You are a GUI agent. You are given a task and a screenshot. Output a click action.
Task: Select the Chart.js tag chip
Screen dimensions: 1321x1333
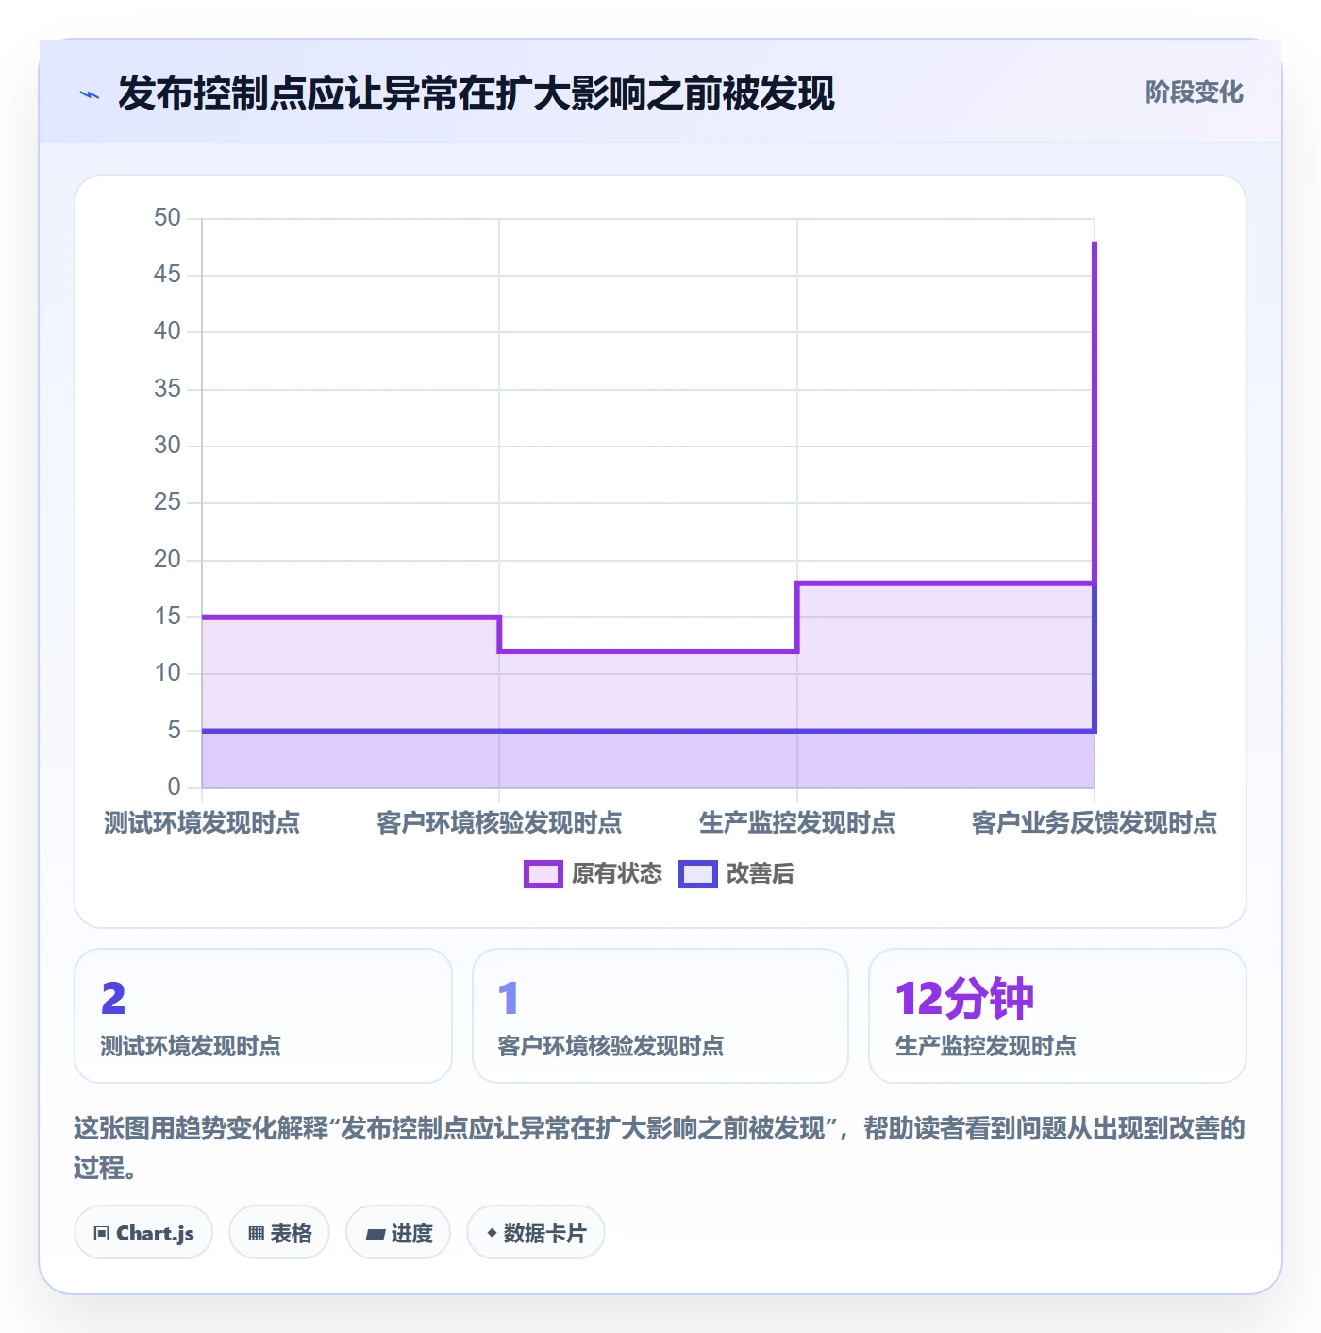pos(143,1233)
